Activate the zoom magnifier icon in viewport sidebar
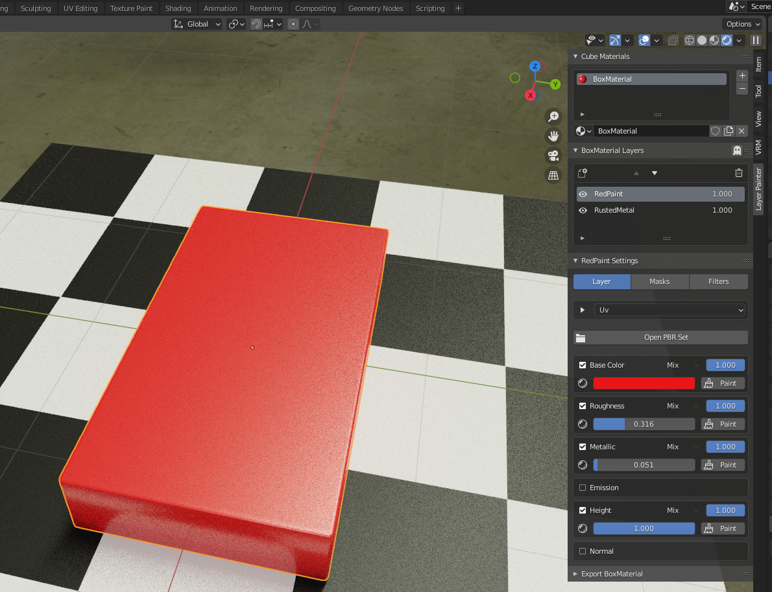The height and width of the screenshot is (592, 772). tap(553, 116)
